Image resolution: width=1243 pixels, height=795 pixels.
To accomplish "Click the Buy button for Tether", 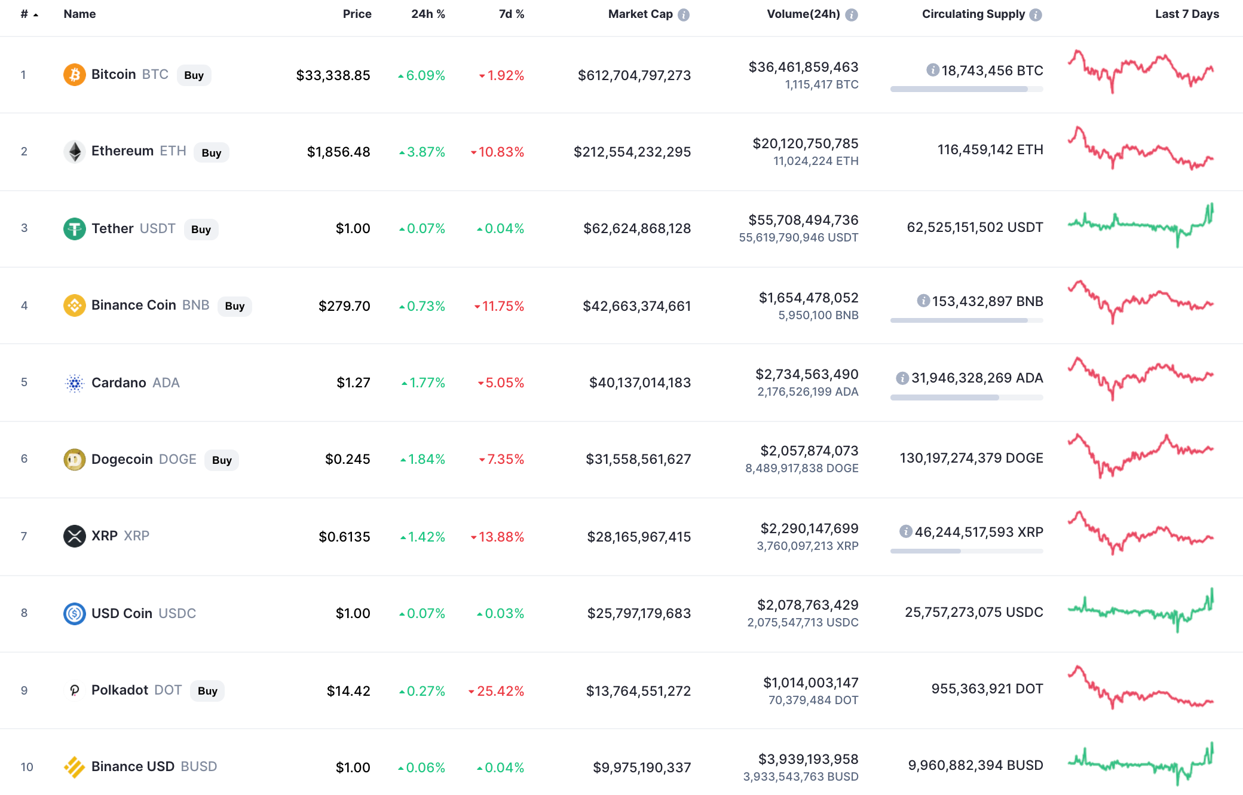I will [201, 230].
